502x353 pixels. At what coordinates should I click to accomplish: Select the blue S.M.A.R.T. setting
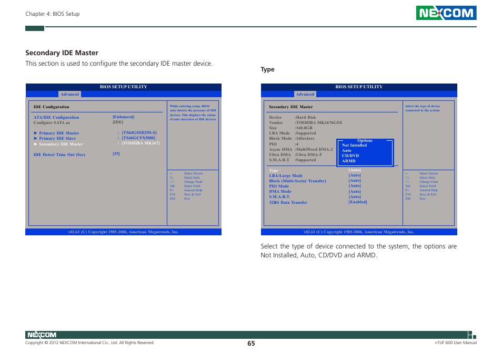click(279, 197)
